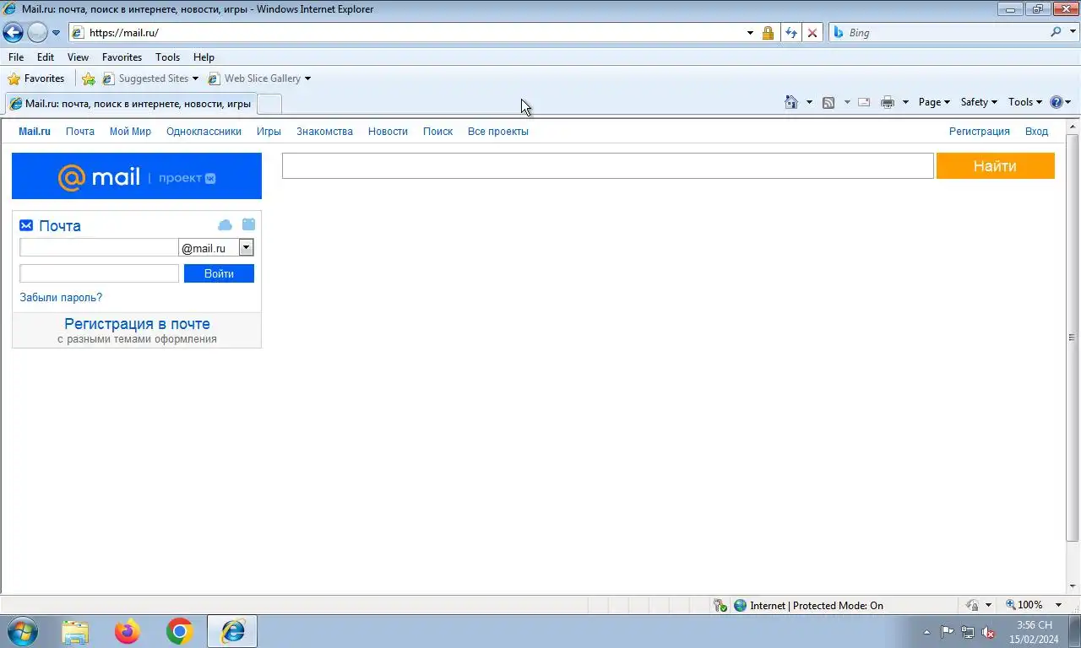Click the muted volume tray icon
The width and height of the screenshot is (1081, 648).
coord(988,632)
